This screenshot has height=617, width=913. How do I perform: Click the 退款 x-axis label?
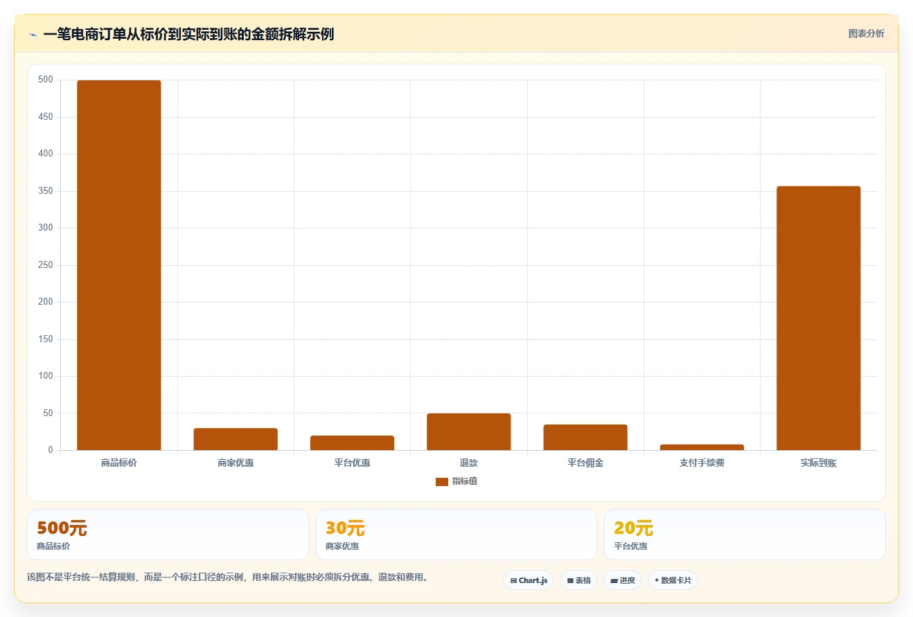(x=469, y=463)
